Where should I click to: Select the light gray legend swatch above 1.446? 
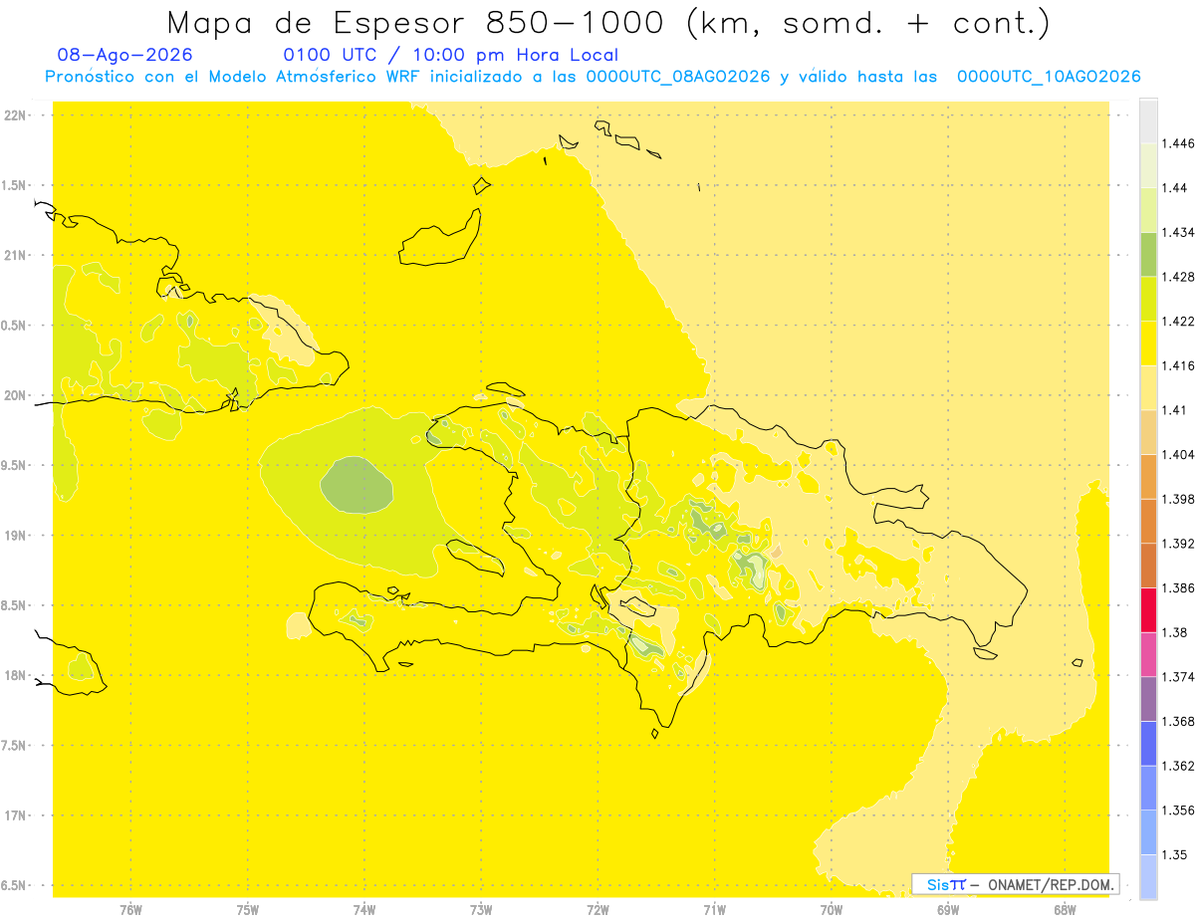click(x=1148, y=120)
